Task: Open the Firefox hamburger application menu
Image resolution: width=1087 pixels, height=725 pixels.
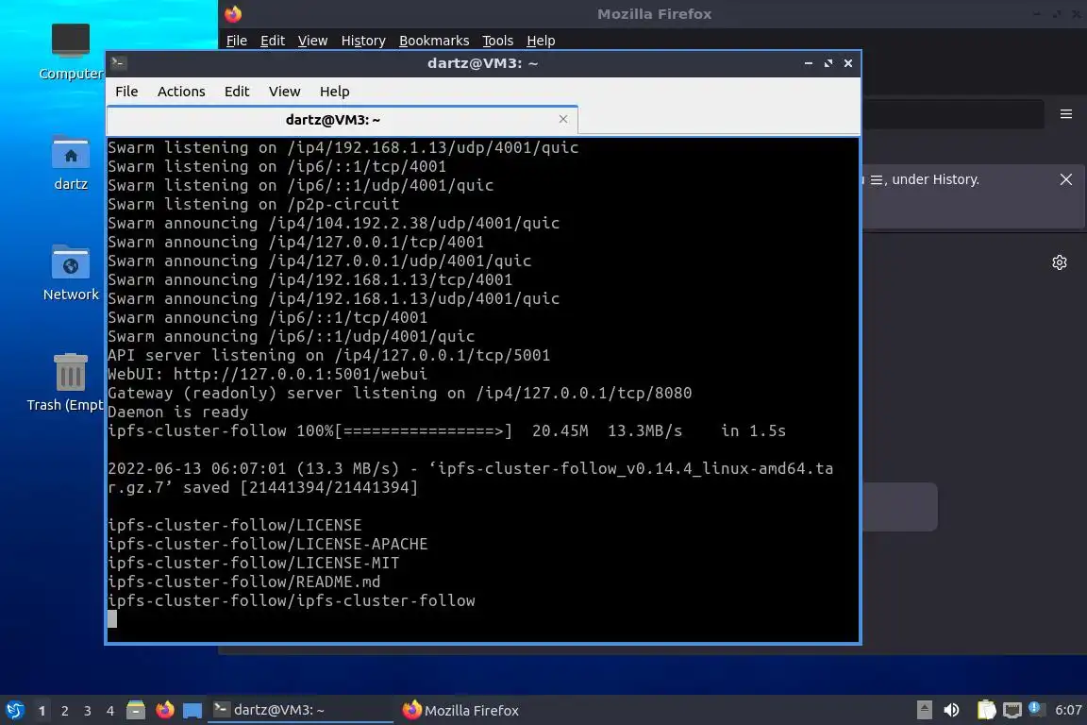Action: pyautogui.click(x=1066, y=114)
